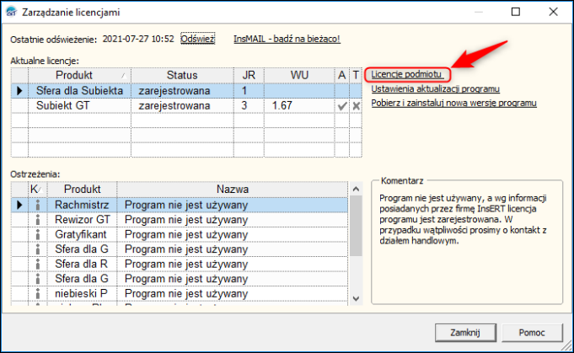Open Ustawienia aktualizacji programu link
Viewport: 574px width, 353px height.
point(435,89)
